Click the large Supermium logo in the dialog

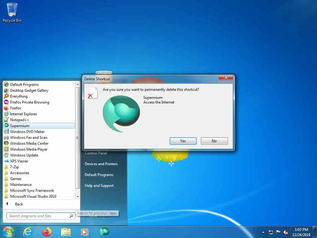pyautogui.click(x=121, y=113)
